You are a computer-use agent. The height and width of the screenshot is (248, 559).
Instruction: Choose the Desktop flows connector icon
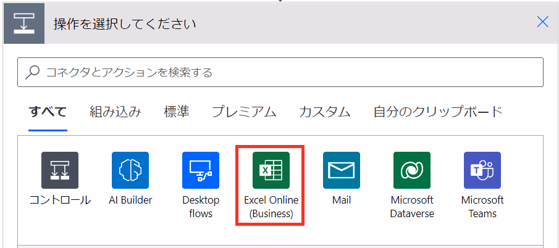pyautogui.click(x=201, y=170)
